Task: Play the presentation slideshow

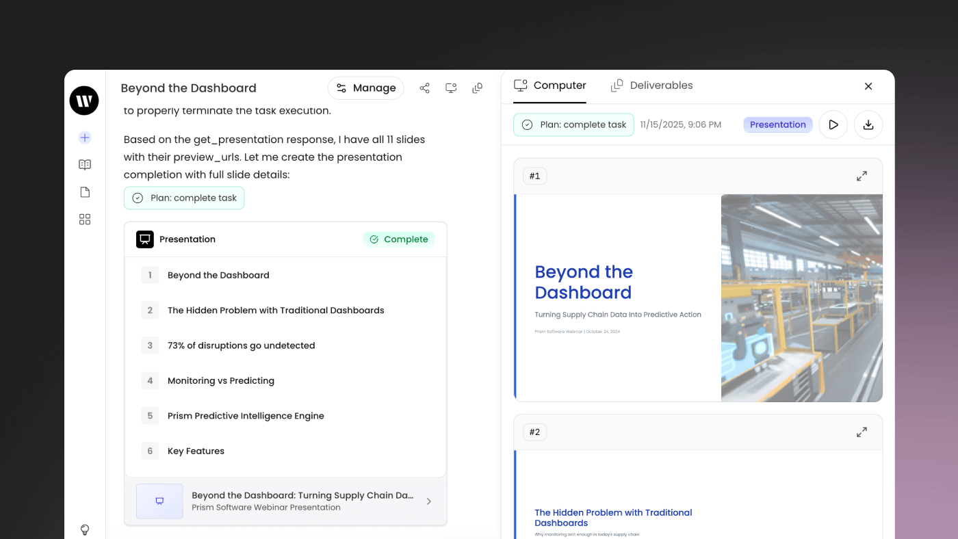Action: pyautogui.click(x=833, y=125)
